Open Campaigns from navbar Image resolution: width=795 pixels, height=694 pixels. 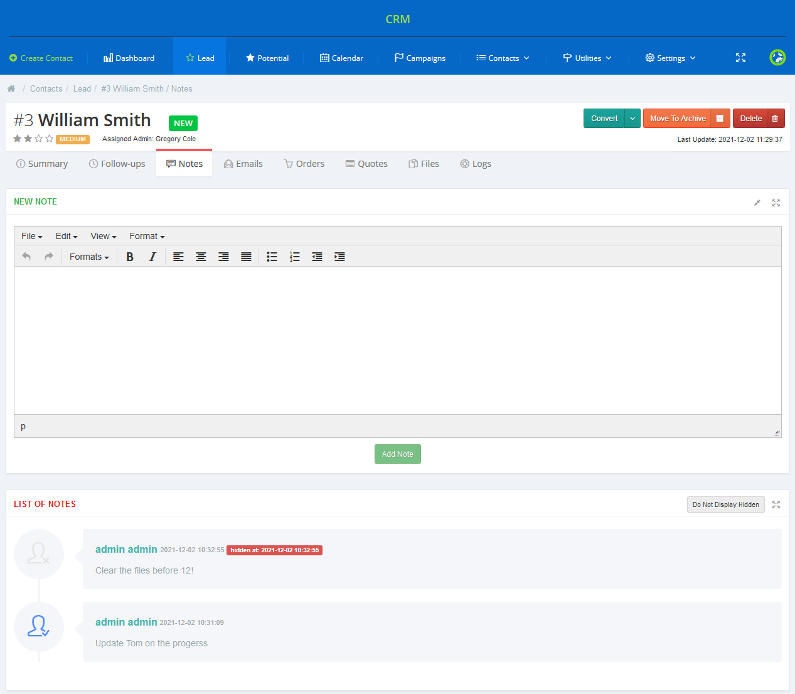pos(420,58)
